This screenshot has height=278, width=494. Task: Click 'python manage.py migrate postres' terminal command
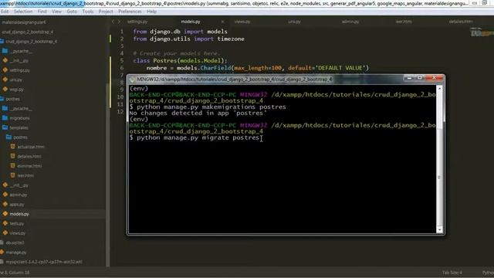(x=198, y=137)
